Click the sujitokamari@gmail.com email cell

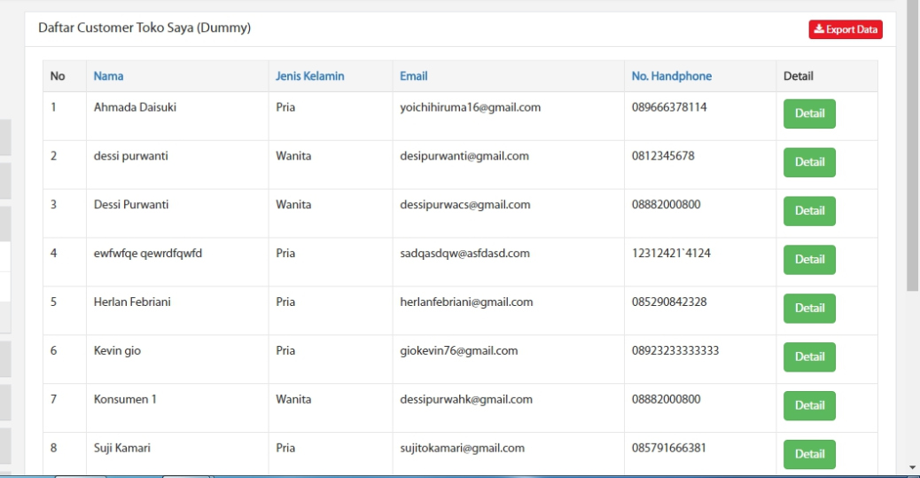[462, 448]
